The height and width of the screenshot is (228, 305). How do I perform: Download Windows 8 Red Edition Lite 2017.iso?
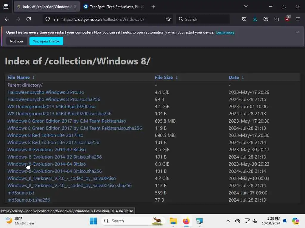(x=45, y=135)
